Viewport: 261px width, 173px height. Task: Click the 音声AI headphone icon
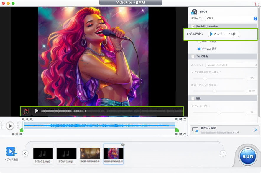(194, 12)
